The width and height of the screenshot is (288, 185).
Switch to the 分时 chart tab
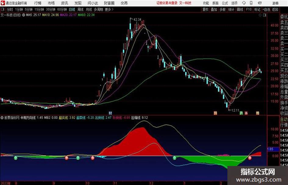pyautogui.click(x=10, y=9)
